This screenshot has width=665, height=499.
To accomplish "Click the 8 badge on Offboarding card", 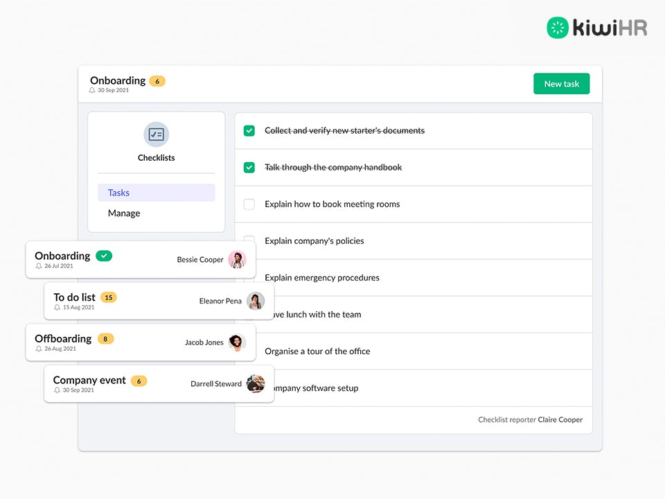I will (x=105, y=339).
